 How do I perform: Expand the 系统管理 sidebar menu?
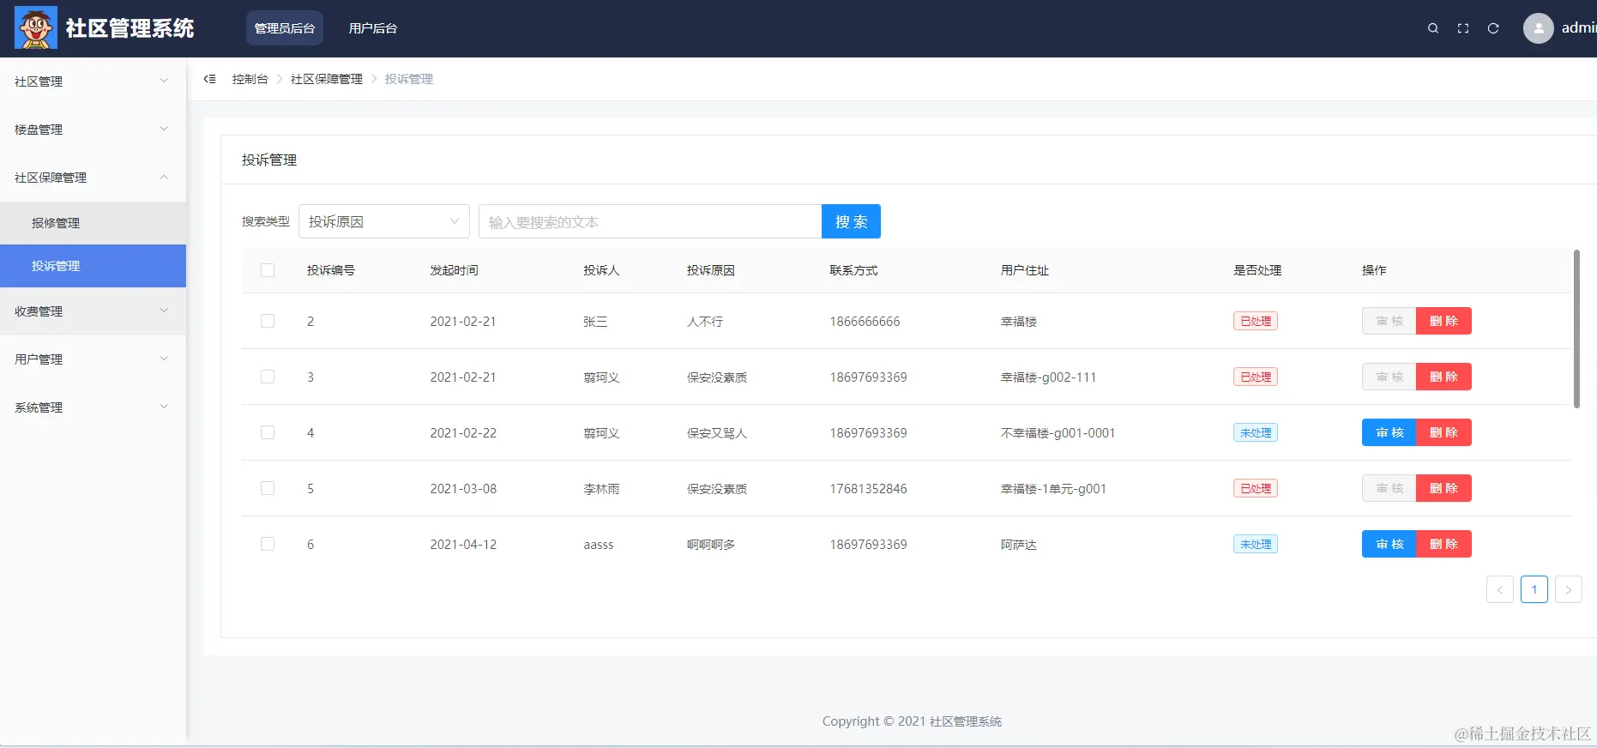(x=93, y=407)
